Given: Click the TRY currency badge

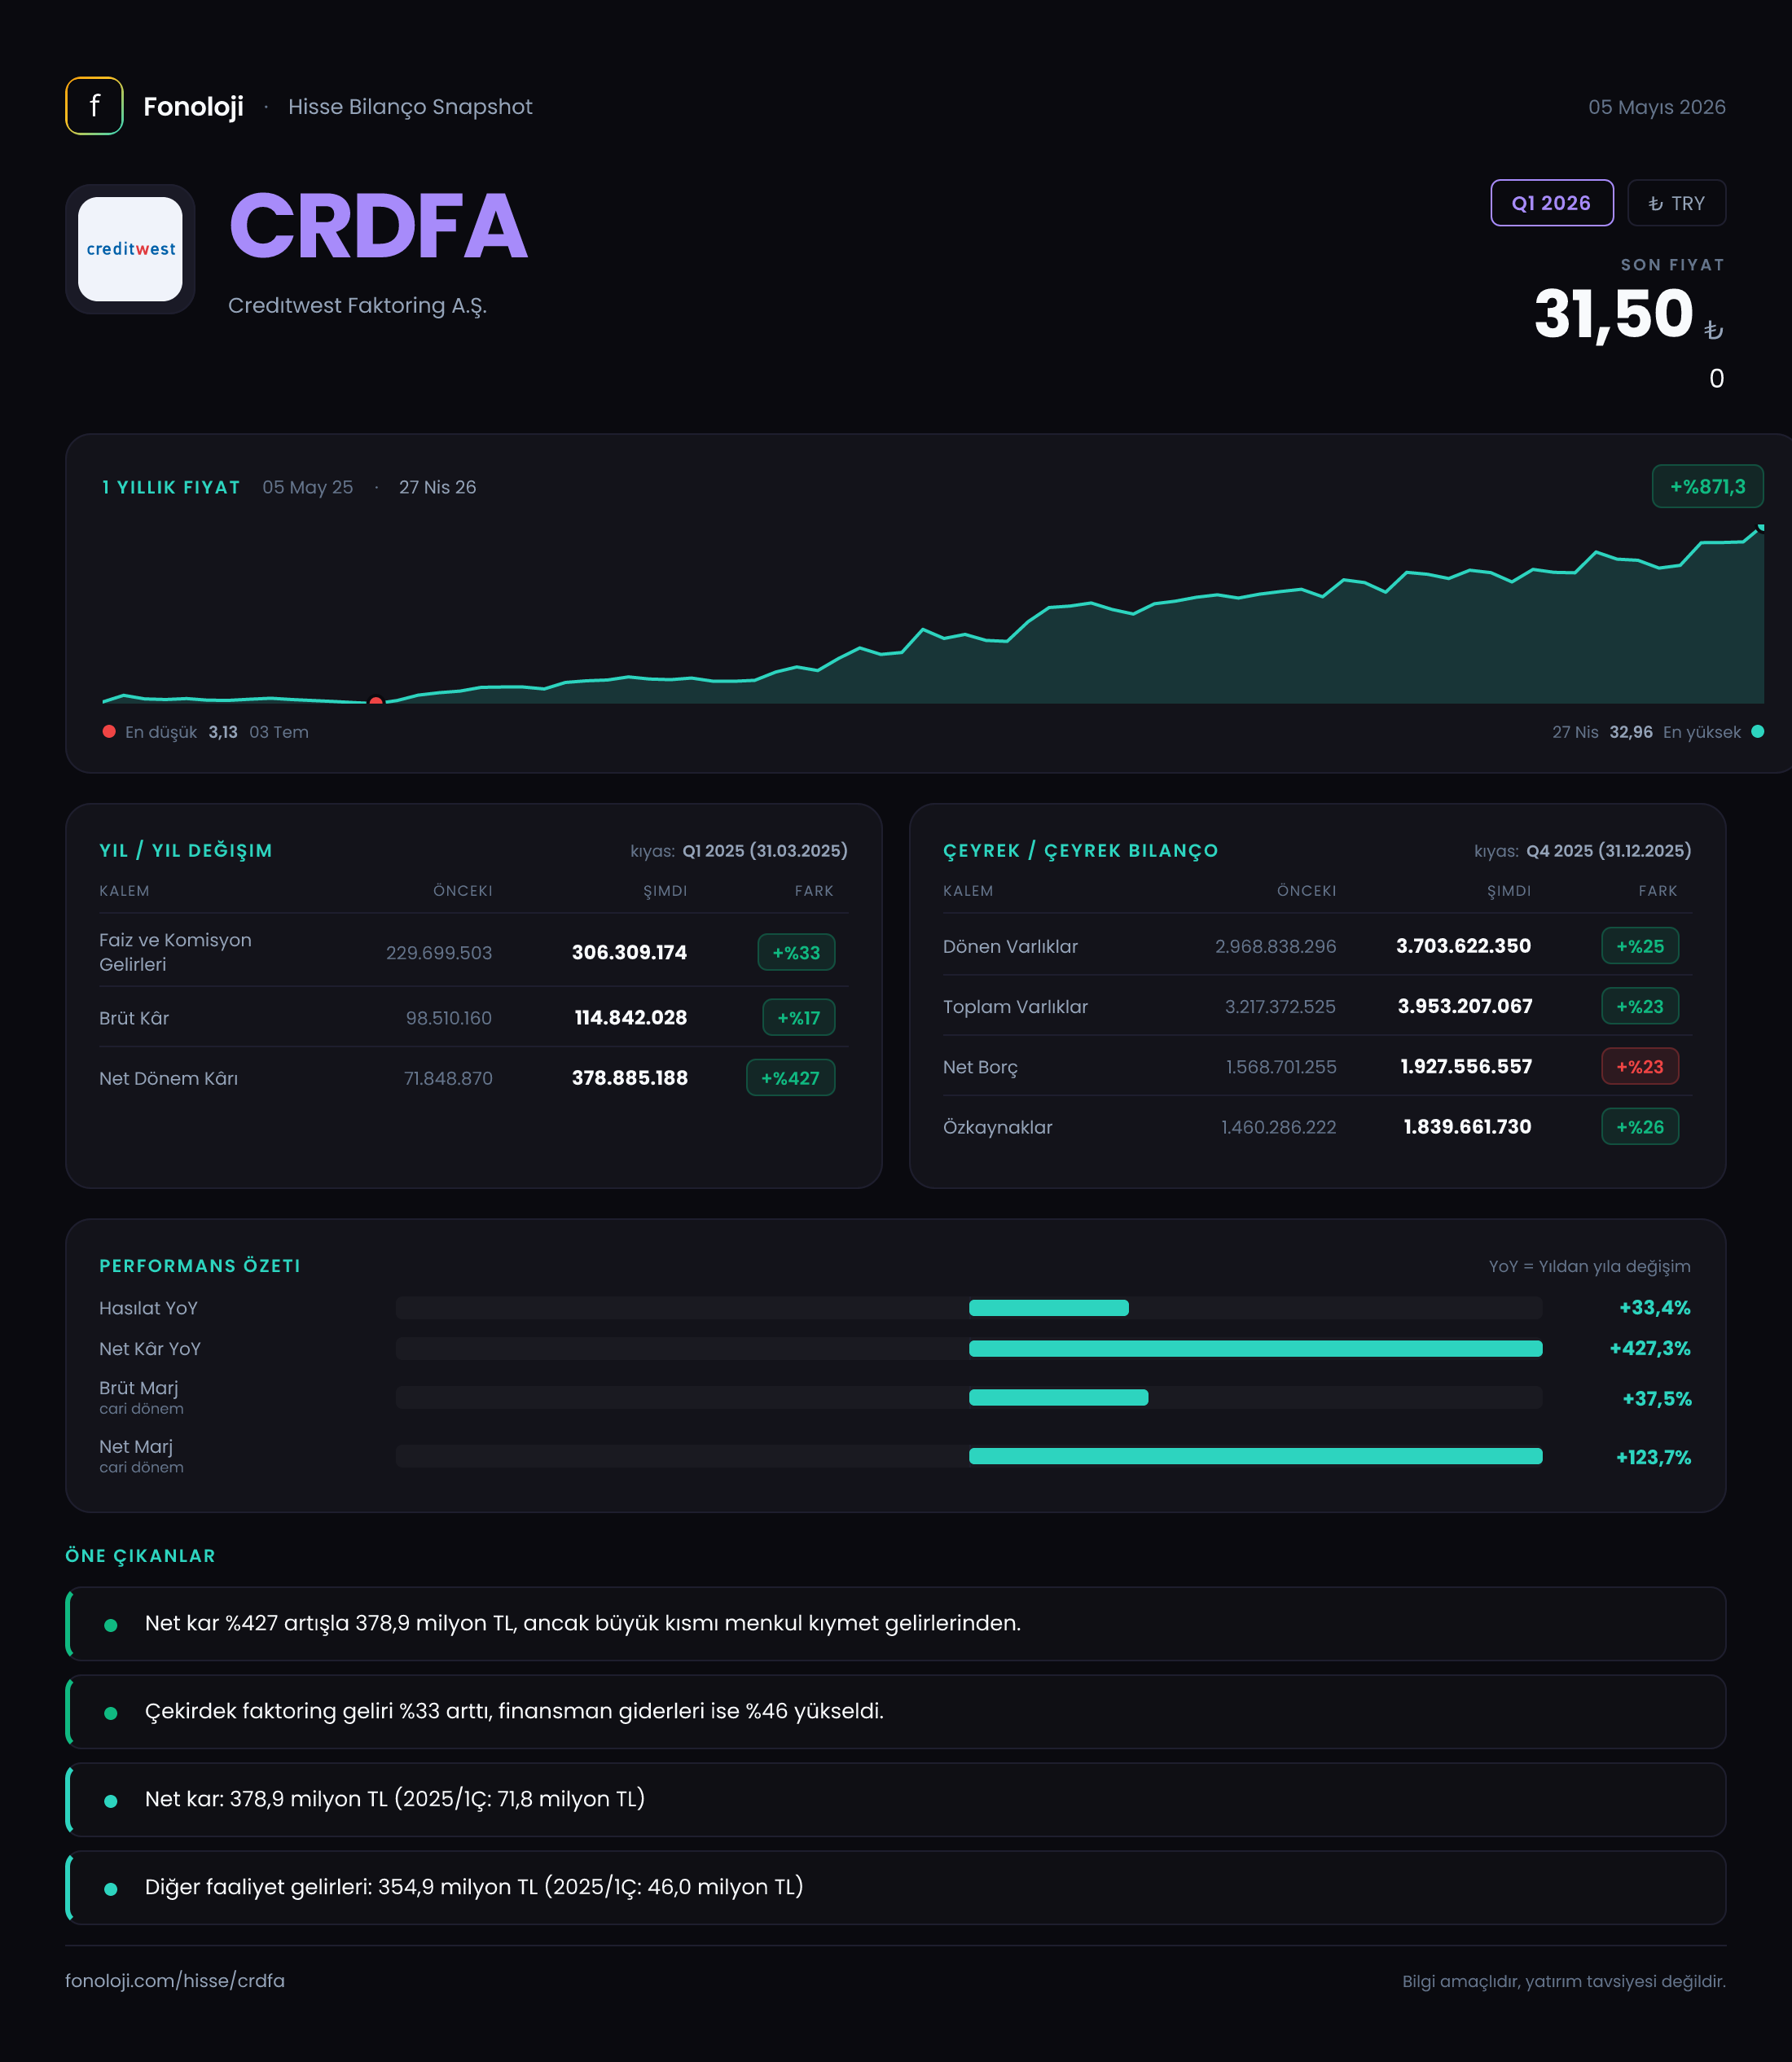Looking at the screenshot, I should (1676, 203).
